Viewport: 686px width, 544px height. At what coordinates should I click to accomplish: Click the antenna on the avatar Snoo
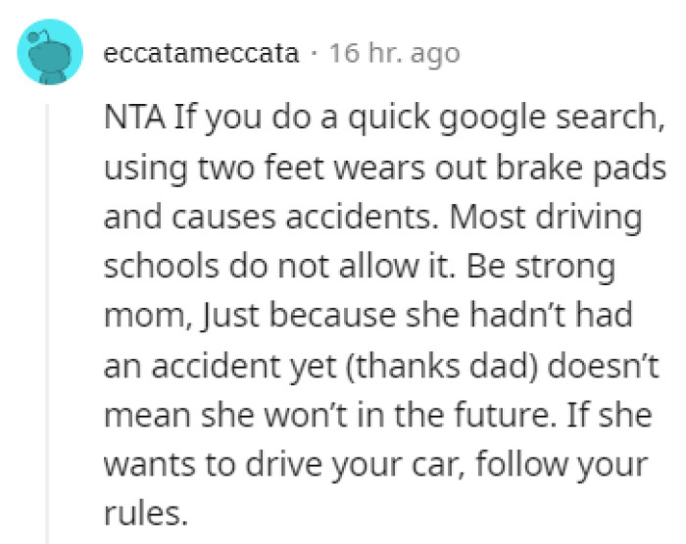tap(37, 37)
